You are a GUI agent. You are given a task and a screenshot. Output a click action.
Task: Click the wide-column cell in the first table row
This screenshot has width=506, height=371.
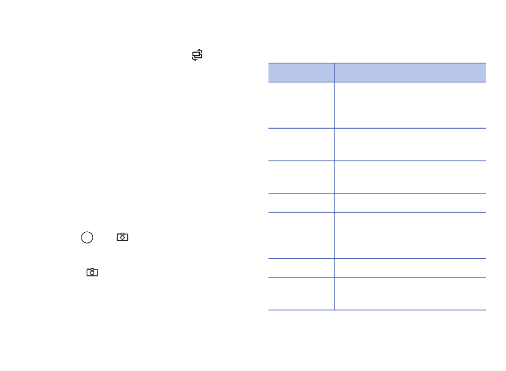click(410, 105)
